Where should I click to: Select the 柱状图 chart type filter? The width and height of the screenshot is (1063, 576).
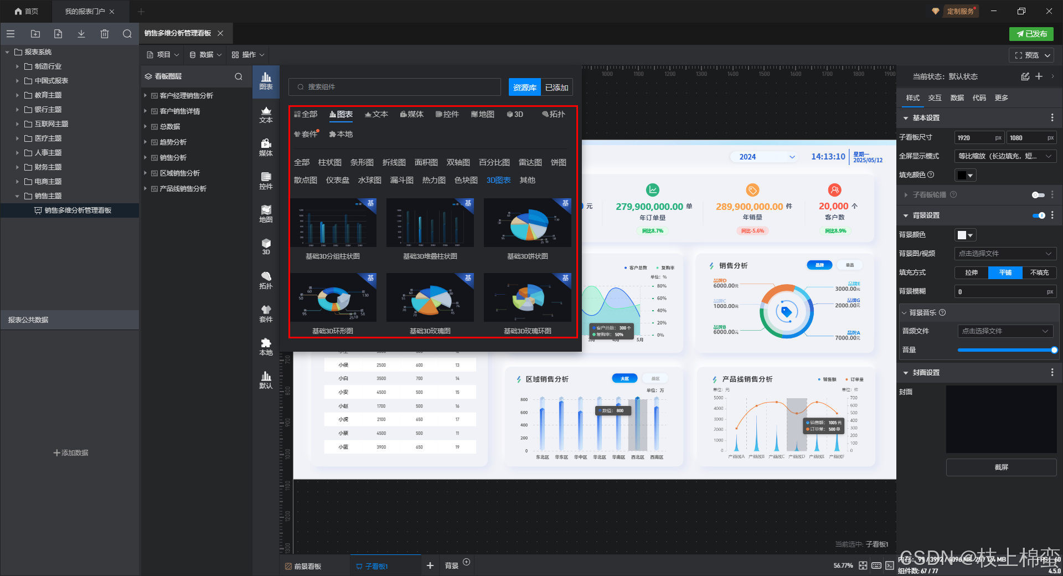tap(330, 162)
